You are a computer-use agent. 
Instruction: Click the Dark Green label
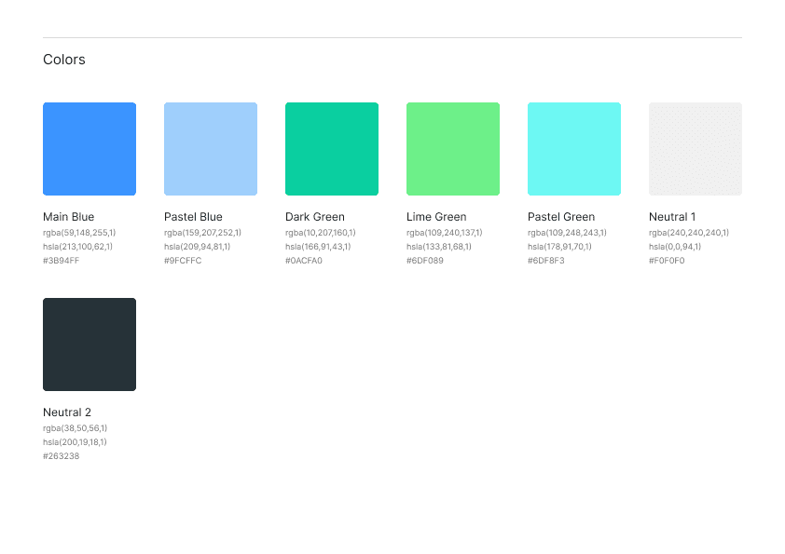pyautogui.click(x=315, y=217)
